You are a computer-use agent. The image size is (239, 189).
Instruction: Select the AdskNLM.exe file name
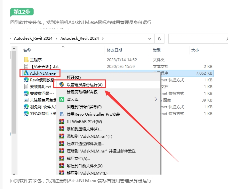[43, 73]
